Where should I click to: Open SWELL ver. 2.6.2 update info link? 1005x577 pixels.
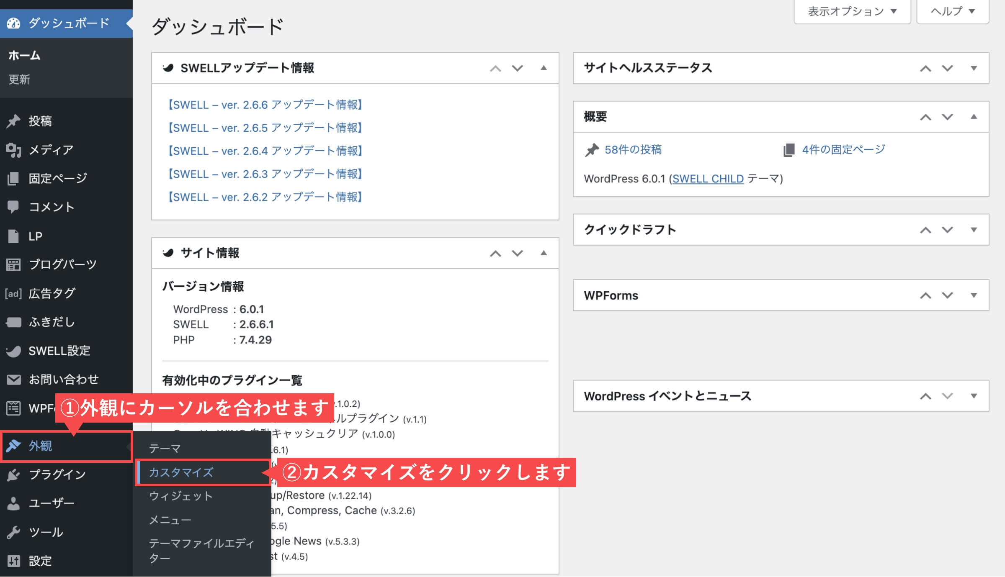[265, 197]
